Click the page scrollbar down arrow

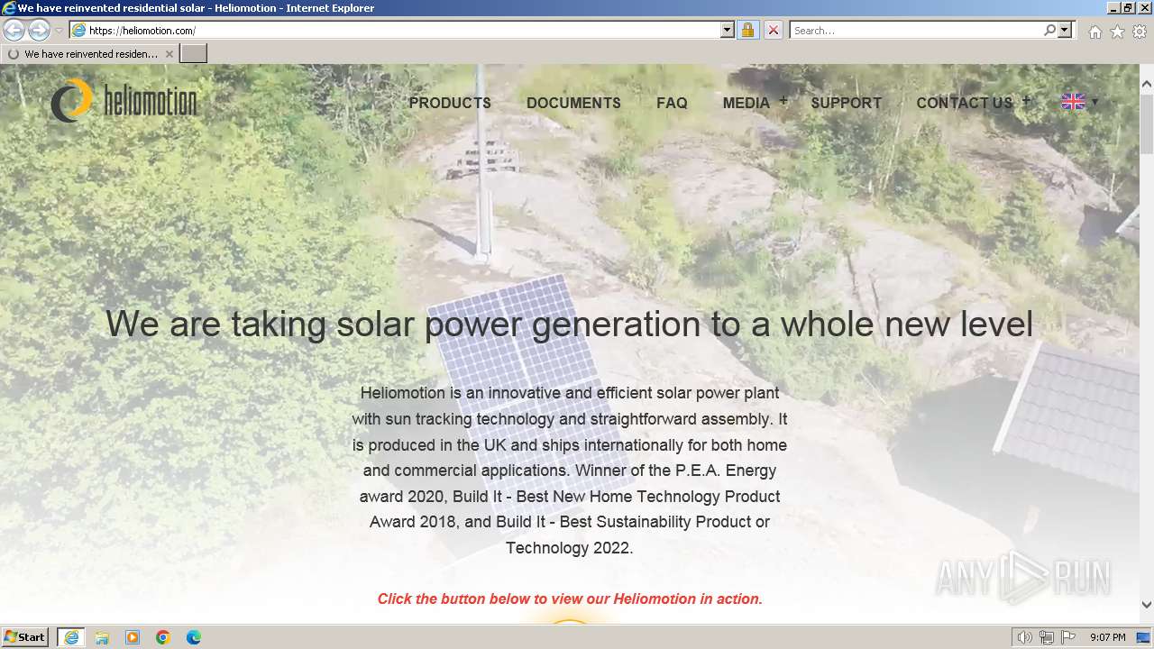click(x=1147, y=606)
